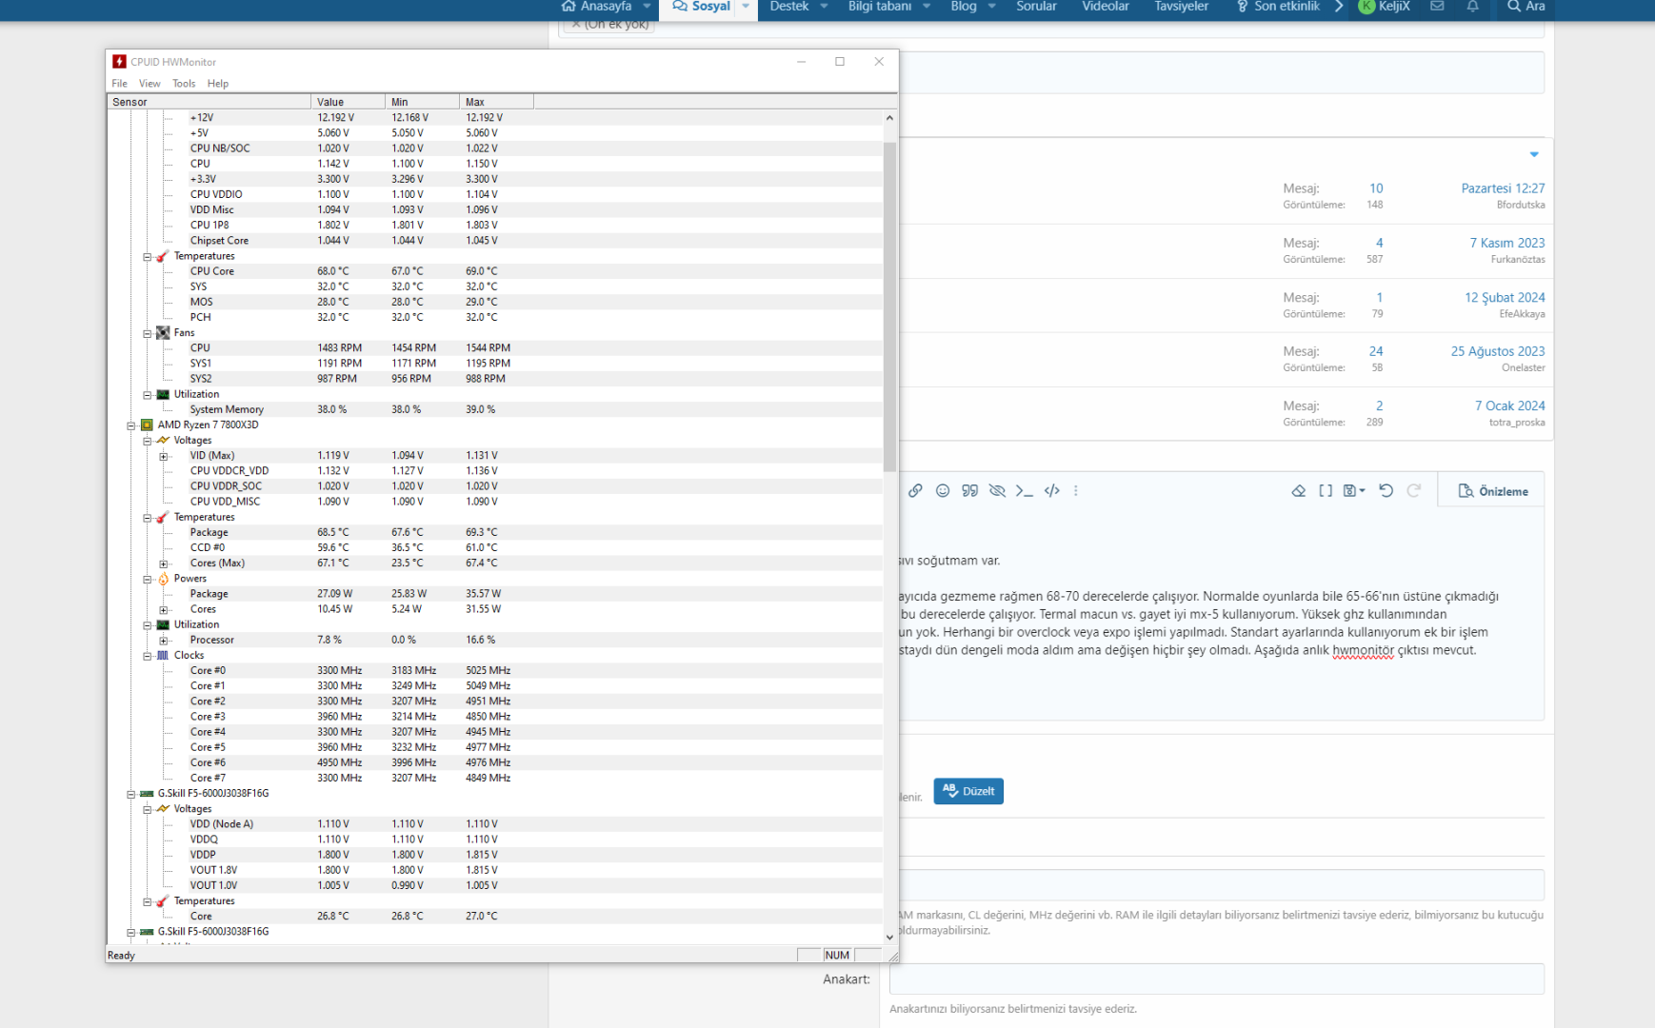Click the utilization icon above the Processor row

click(x=163, y=625)
